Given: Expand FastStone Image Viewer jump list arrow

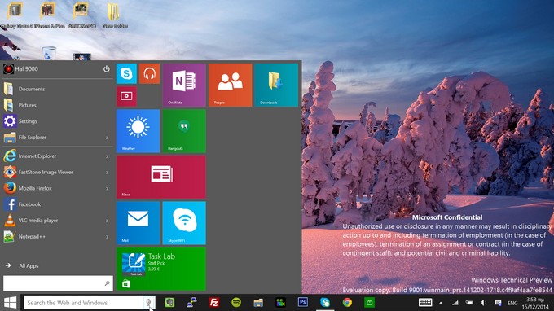Looking at the screenshot, I should (107, 173).
